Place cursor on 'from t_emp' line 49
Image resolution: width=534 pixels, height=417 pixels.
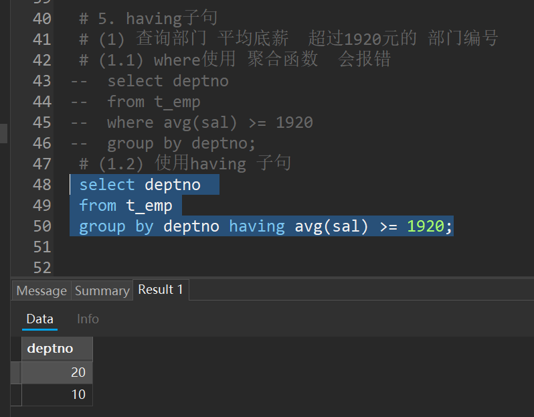pyautogui.click(x=126, y=205)
